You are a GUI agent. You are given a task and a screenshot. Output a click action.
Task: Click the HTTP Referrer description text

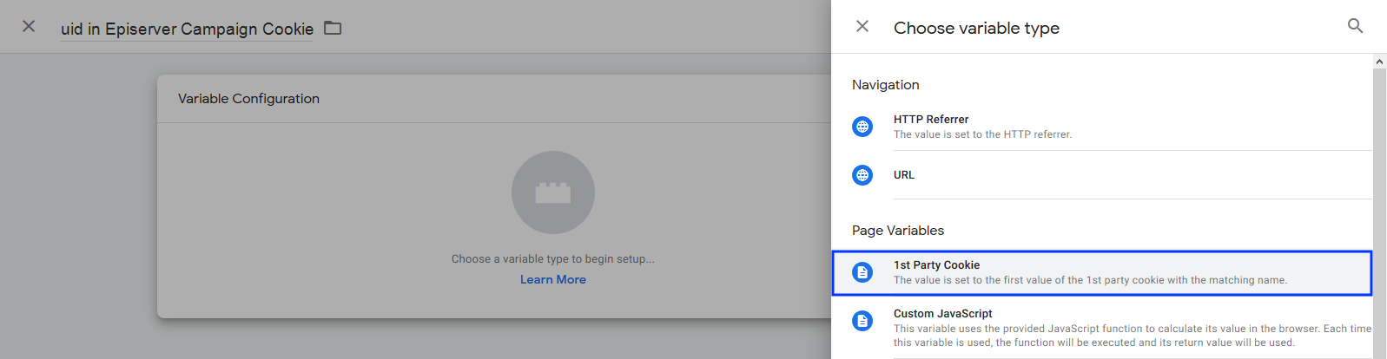[982, 134]
